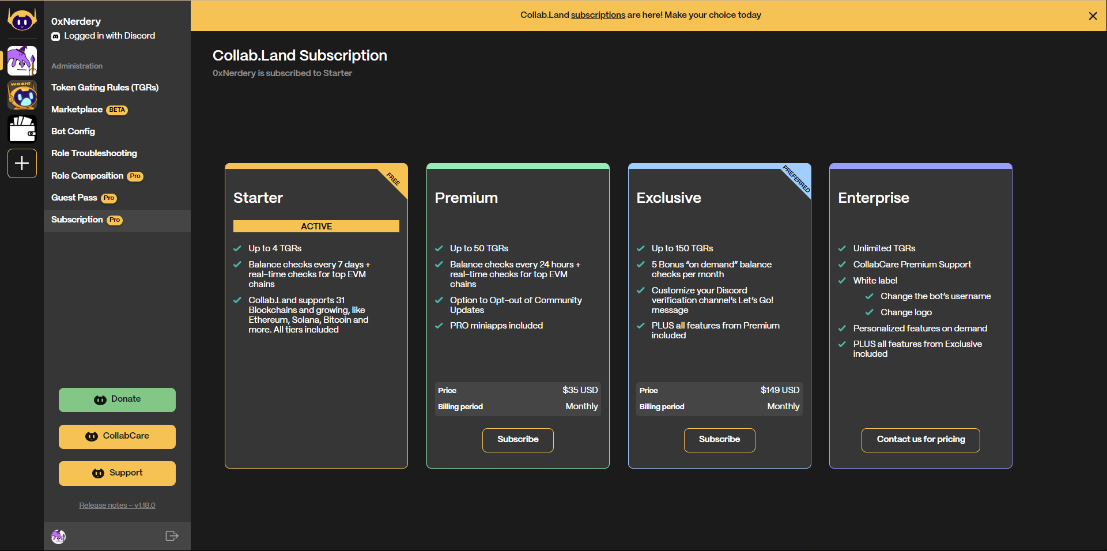Click the Premium plan title
1107x551 pixels.
(466, 198)
